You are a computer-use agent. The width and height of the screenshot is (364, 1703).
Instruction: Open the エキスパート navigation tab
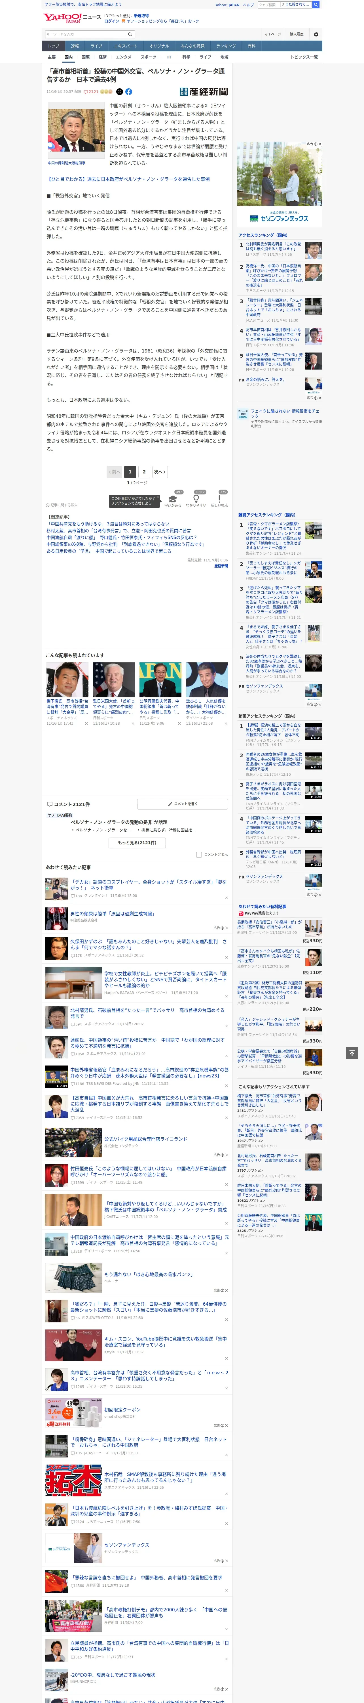point(126,46)
